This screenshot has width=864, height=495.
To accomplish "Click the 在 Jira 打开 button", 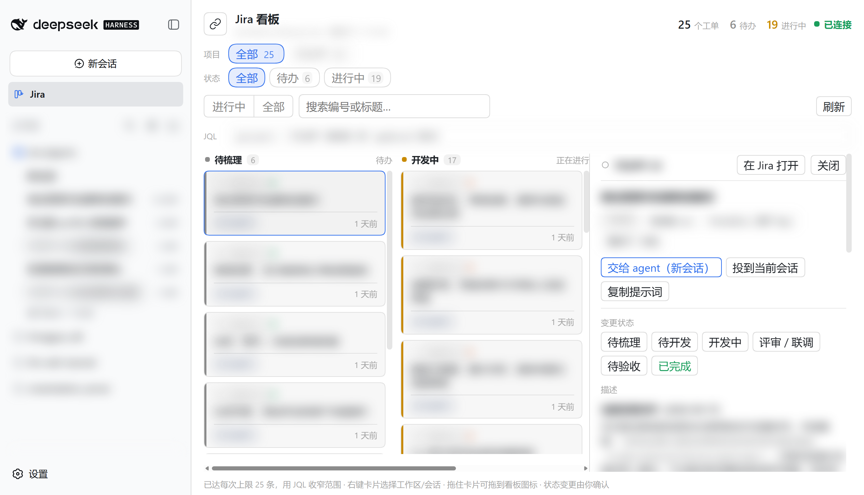I will point(771,165).
